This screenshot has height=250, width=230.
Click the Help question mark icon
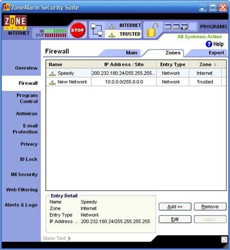coord(209,44)
